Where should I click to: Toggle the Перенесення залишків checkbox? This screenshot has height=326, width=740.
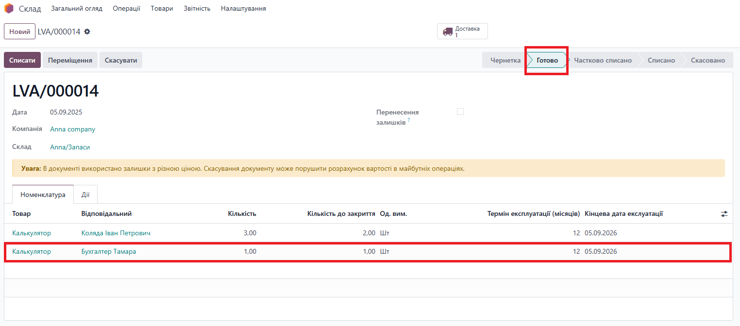[460, 112]
